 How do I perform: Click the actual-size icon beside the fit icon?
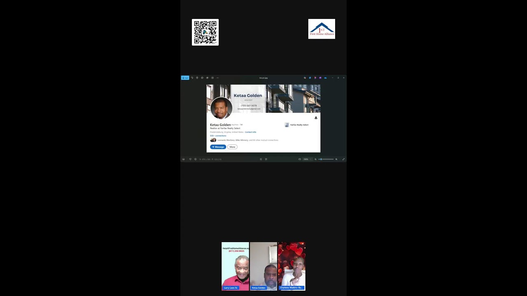coord(266,159)
